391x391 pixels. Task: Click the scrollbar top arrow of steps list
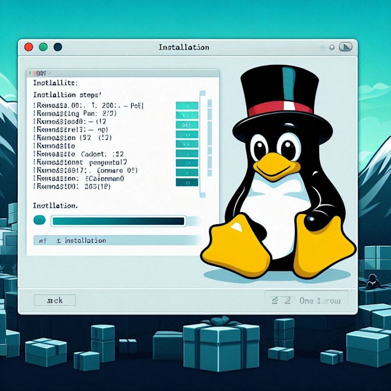click(202, 93)
